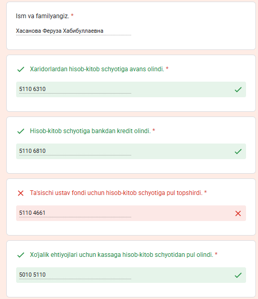Click the Hisob-kitob schyotiga bankdan kredit olindi title

[90, 131]
